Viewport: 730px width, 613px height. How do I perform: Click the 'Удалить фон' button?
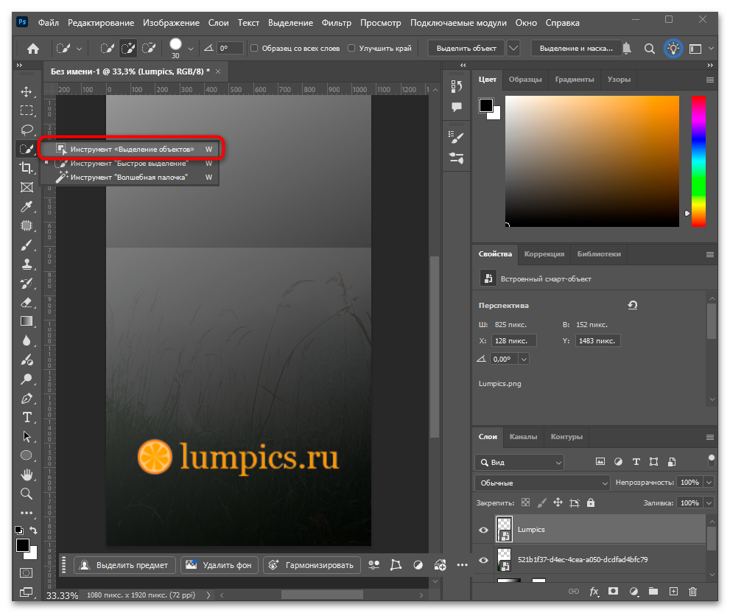220,565
